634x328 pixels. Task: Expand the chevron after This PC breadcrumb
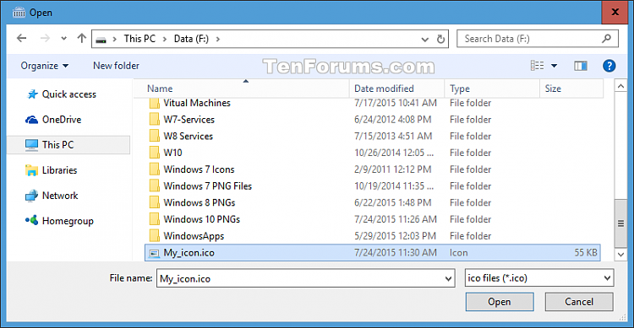coord(165,39)
